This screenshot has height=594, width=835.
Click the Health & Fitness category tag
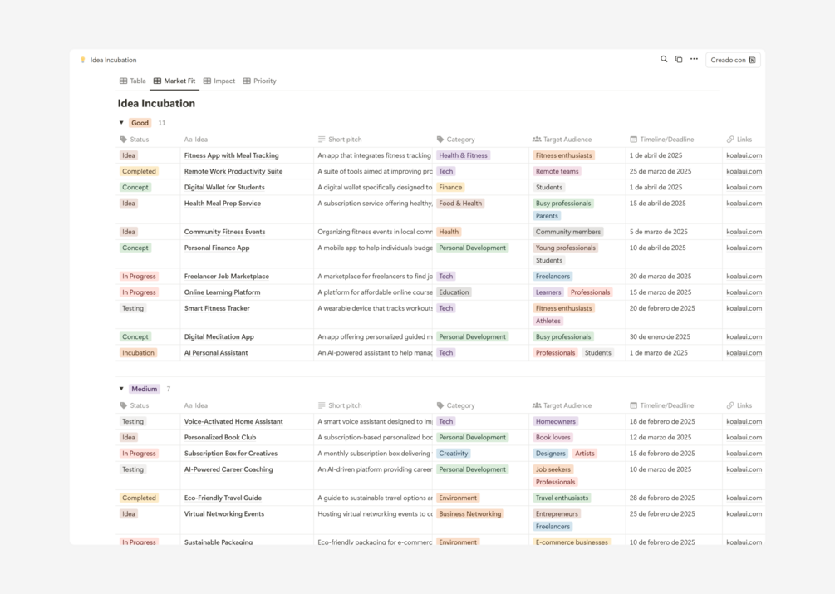coord(463,155)
